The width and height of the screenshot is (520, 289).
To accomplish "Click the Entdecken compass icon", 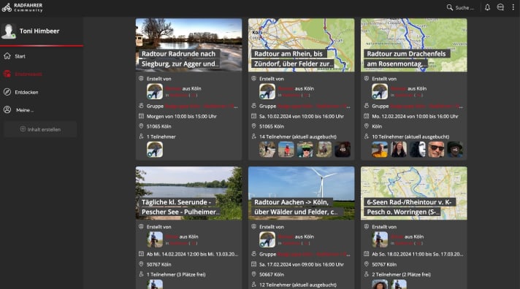I will coord(7,92).
